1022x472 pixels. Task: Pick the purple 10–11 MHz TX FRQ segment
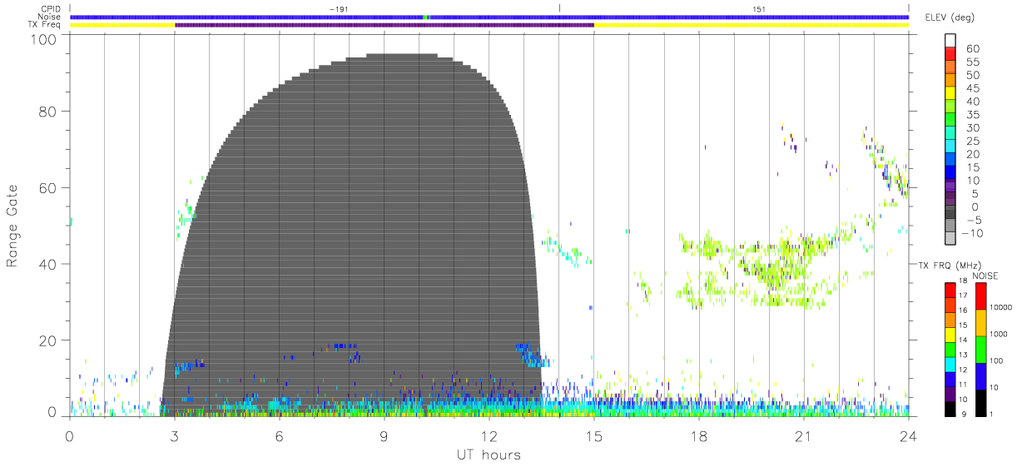(950, 394)
